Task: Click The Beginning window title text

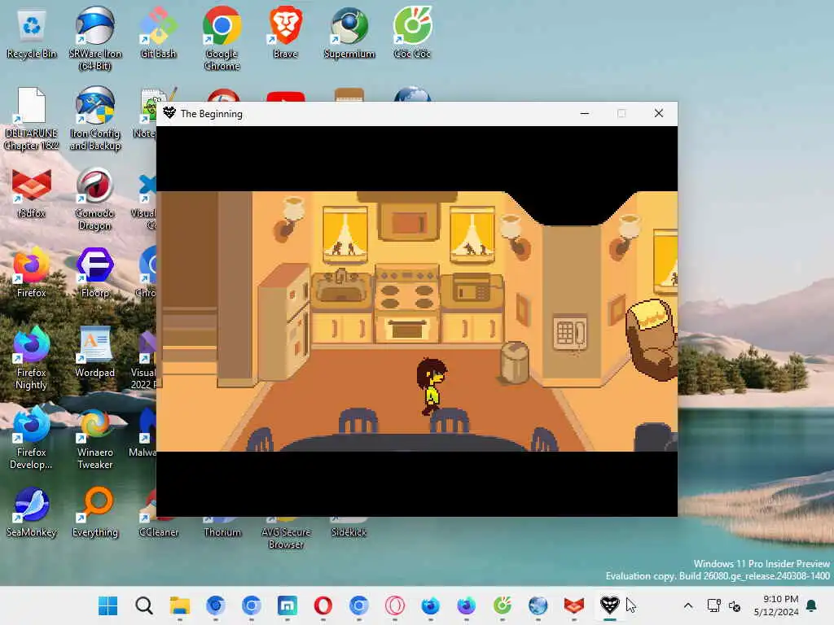Action: [212, 114]
